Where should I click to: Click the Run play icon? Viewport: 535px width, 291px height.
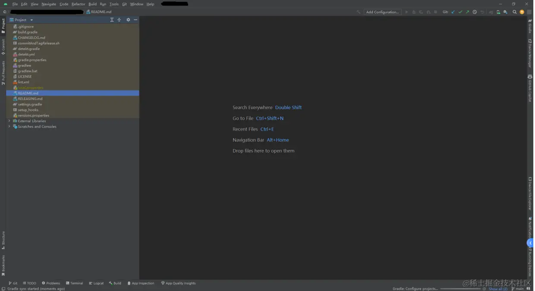pyautogui.click(x=406, y=12)
